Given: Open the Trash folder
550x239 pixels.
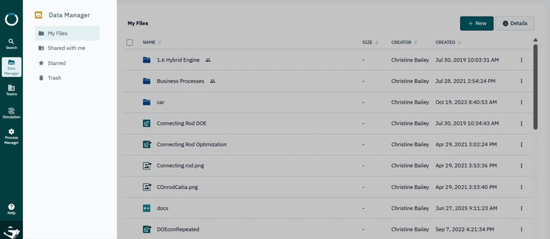Looking at the screenshot, I should (x=54, y=78).
